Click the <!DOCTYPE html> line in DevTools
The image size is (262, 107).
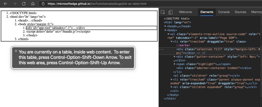(177, 19)
